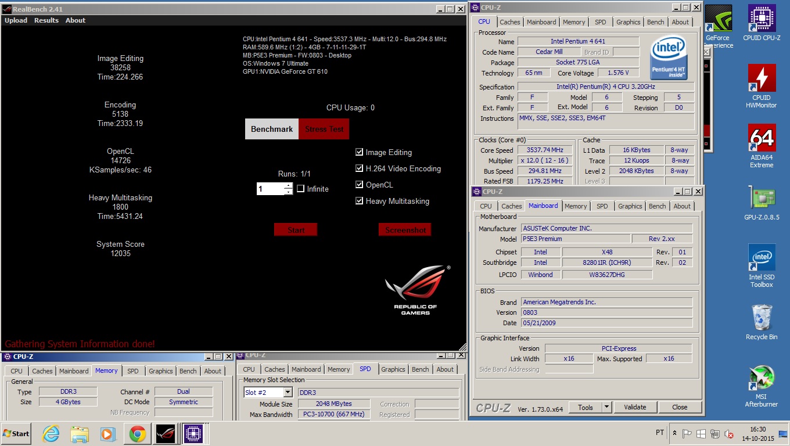Click the Get Windows 10 tray icon
This screenshot has height=446, width=790.
point(701,433)
